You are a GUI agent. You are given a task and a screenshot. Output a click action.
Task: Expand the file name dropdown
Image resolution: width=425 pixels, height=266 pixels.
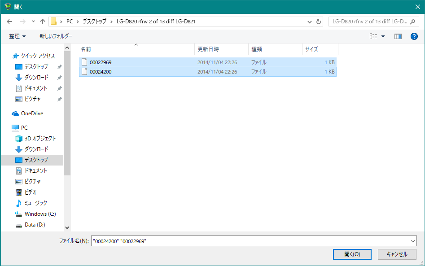coord(413,241)
